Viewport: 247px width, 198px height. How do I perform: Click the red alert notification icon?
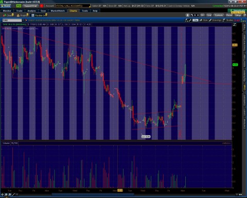click(x=42, y=6)
